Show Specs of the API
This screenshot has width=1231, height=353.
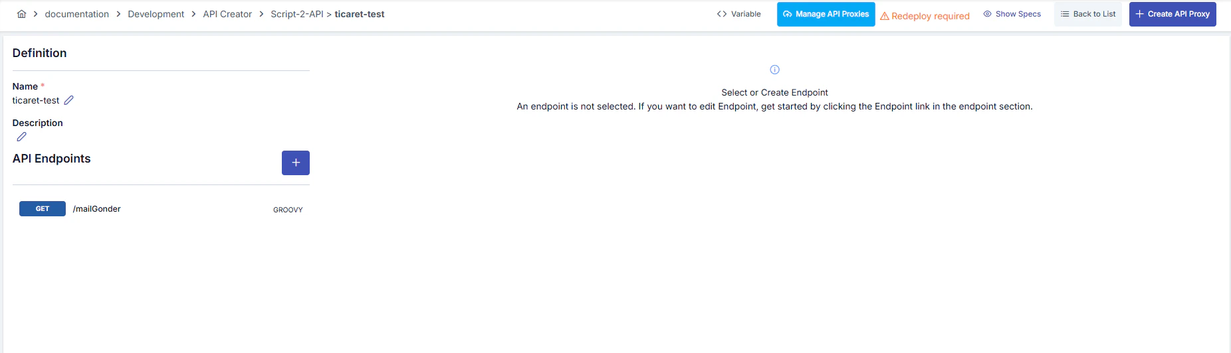click(x=1012, y=14)
